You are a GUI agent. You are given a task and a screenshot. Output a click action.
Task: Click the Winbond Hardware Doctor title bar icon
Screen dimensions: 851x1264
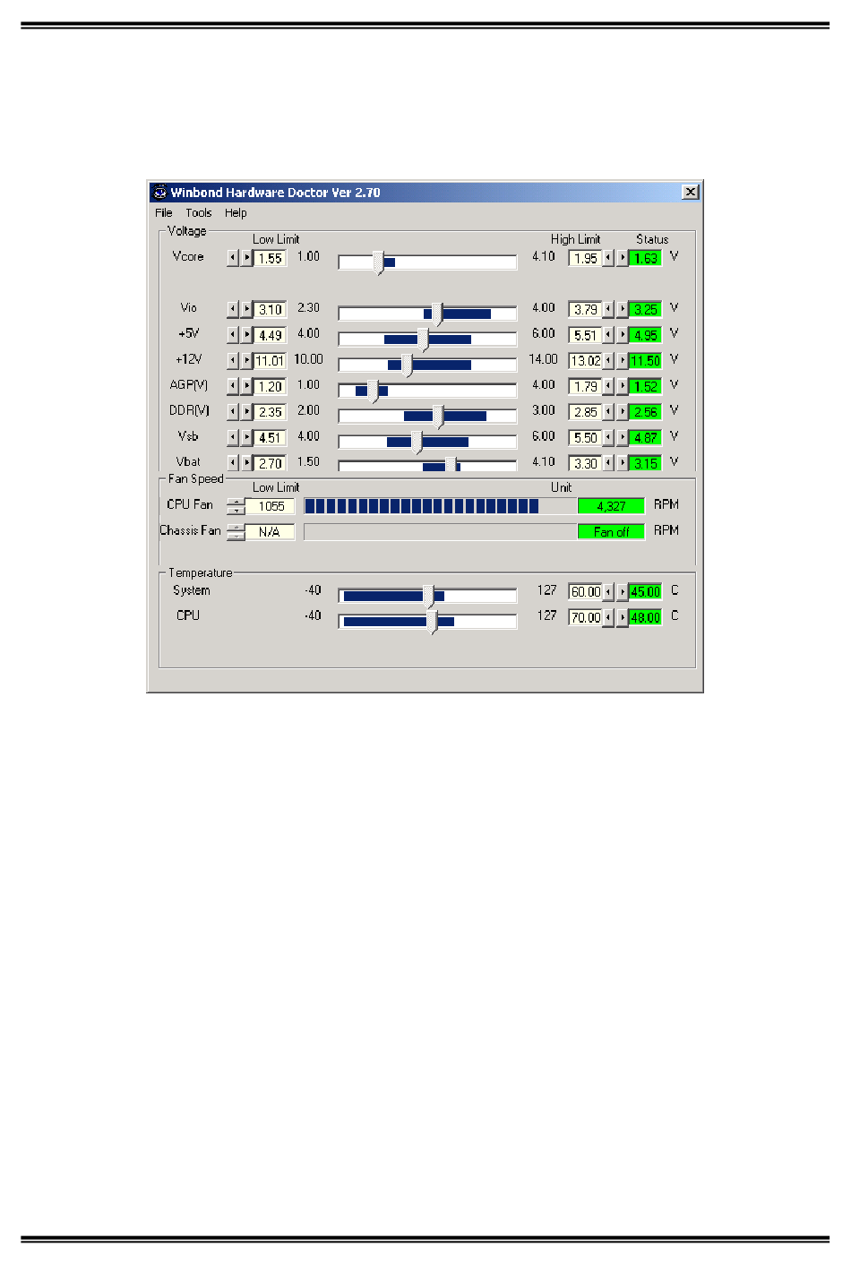[159, 192]
